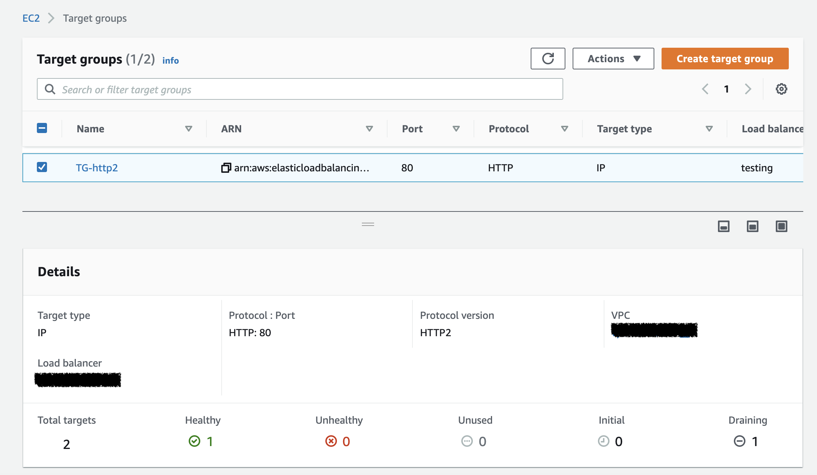Click the Target groups breadcrumb label
Image resolution: width=817 pixels, height=475 pixels.
pyautogui.click(x=94, y=18)
